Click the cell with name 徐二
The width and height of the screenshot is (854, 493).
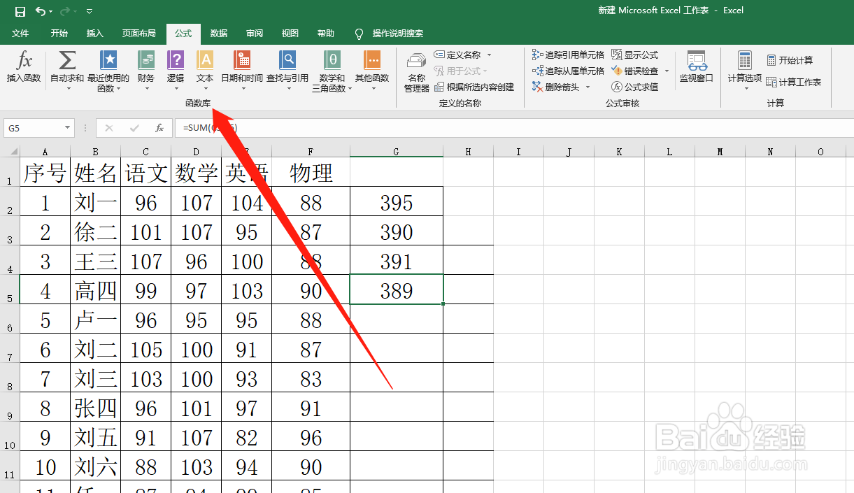[95, 231]
